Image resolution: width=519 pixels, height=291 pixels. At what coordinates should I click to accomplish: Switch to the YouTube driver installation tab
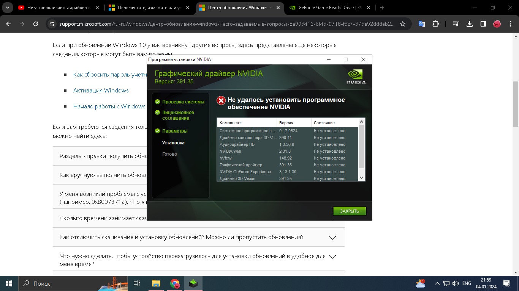(x=59, y=8)
